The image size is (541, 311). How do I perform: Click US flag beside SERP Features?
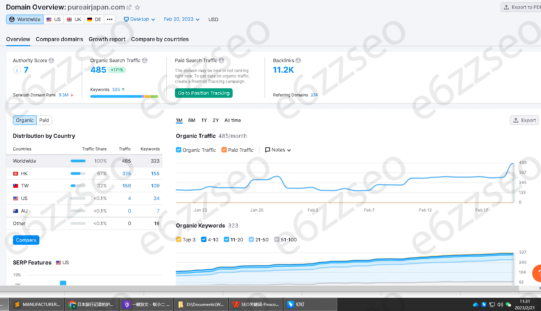point(58,262)
